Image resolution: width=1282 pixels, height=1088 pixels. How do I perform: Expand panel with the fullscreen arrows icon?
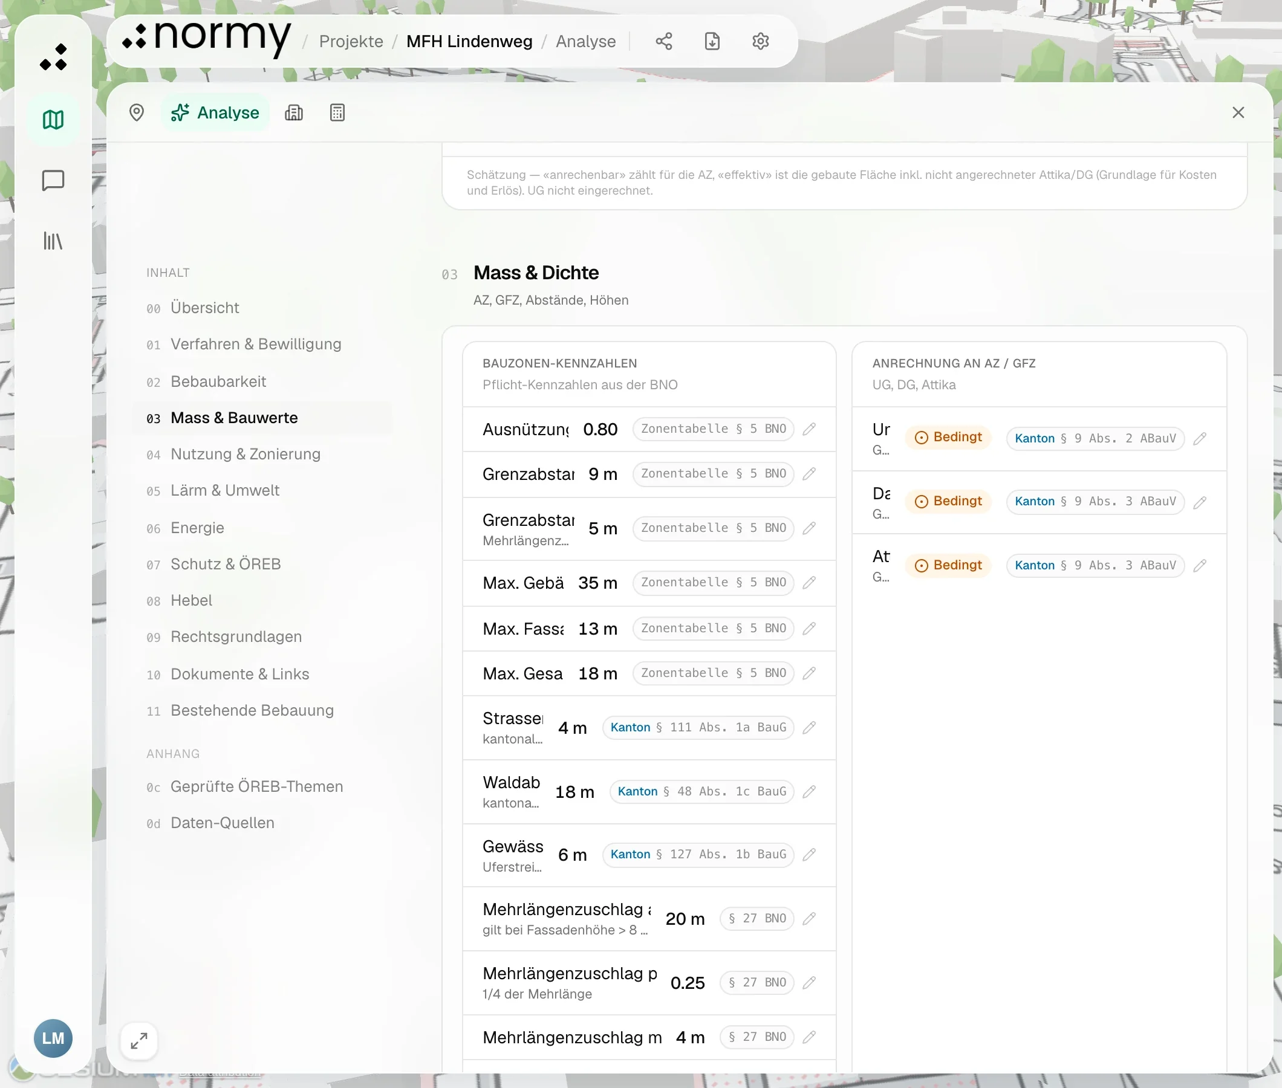(x=139, y=1041)
